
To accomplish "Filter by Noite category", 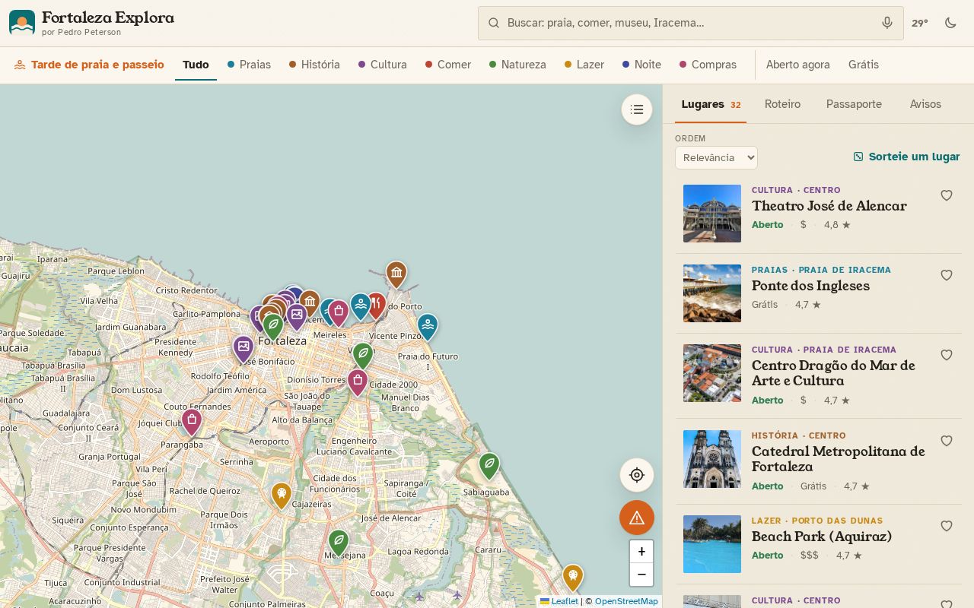I will 641,65.
